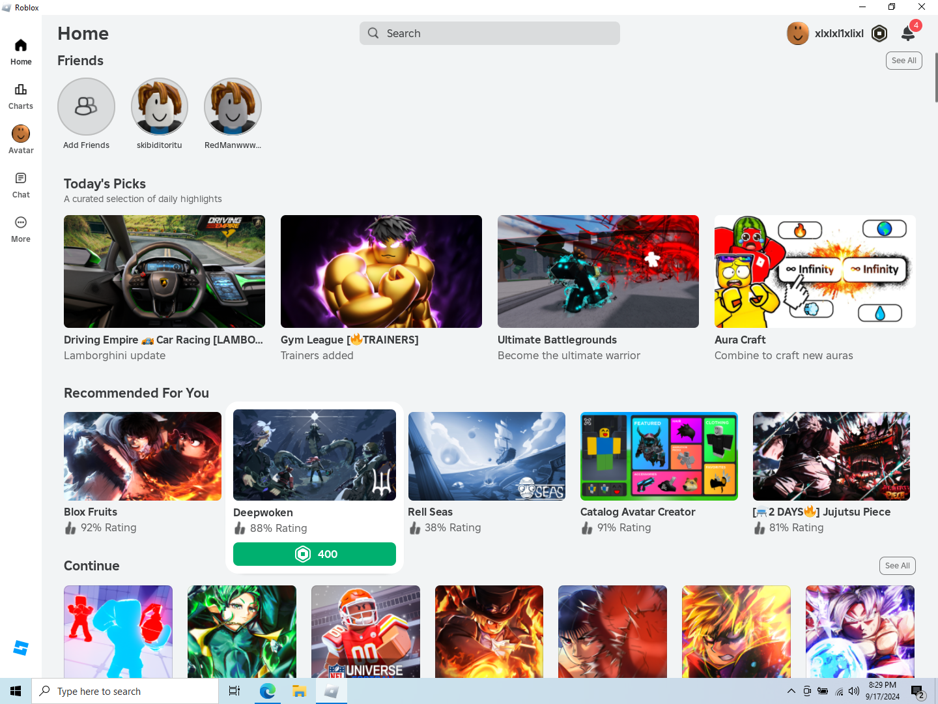Open the Home sidebar item

21,52
